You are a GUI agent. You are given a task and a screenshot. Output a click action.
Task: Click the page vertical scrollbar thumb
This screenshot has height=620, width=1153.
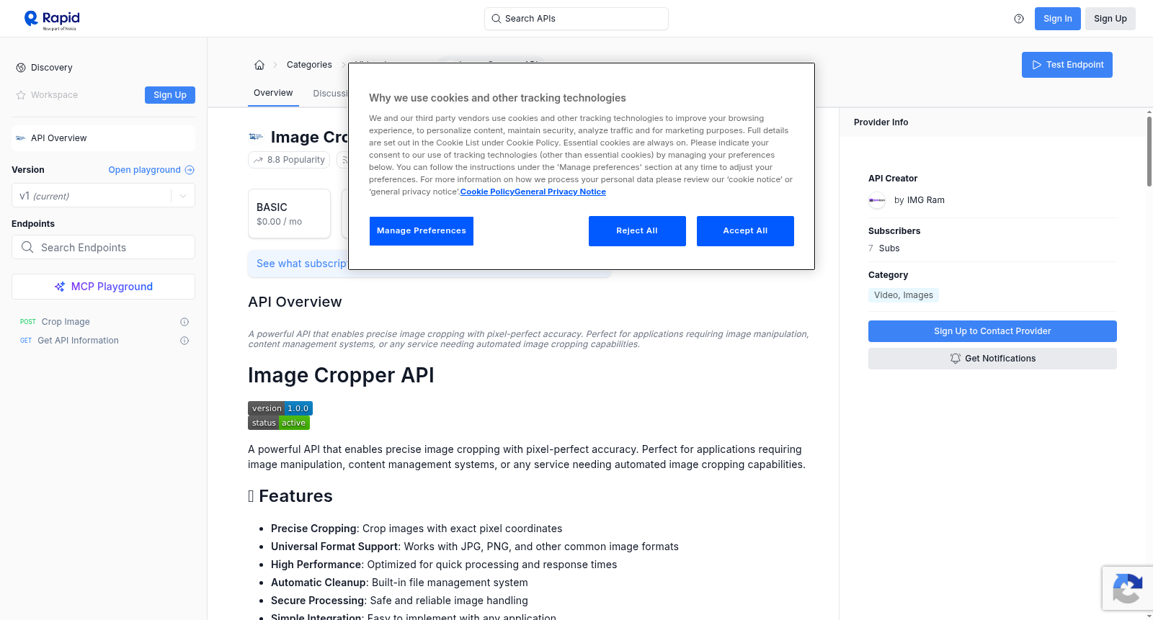[1149, 151]
